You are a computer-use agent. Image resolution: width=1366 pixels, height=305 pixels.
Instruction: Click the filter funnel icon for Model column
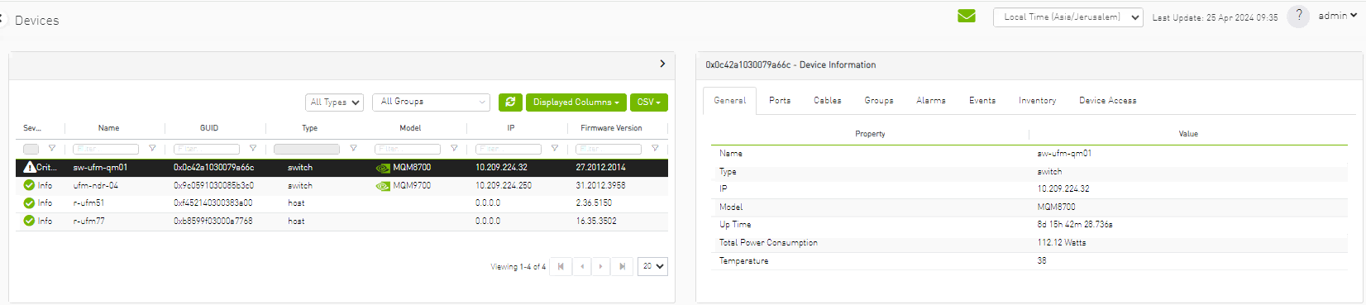pos(454,149)
